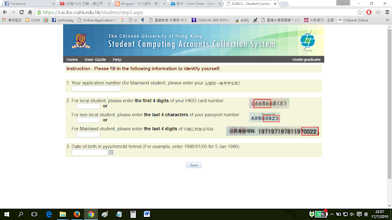Click the red Opera extension icon
The image size is (392, 220).
(369, 12)
